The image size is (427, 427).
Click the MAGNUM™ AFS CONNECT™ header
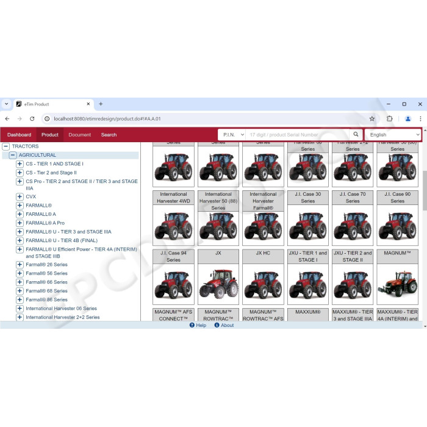coord(173,315)
